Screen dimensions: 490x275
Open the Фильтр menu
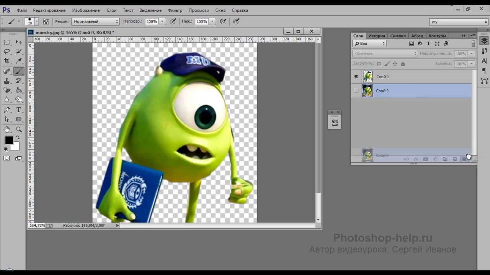(x=175, y=10)
